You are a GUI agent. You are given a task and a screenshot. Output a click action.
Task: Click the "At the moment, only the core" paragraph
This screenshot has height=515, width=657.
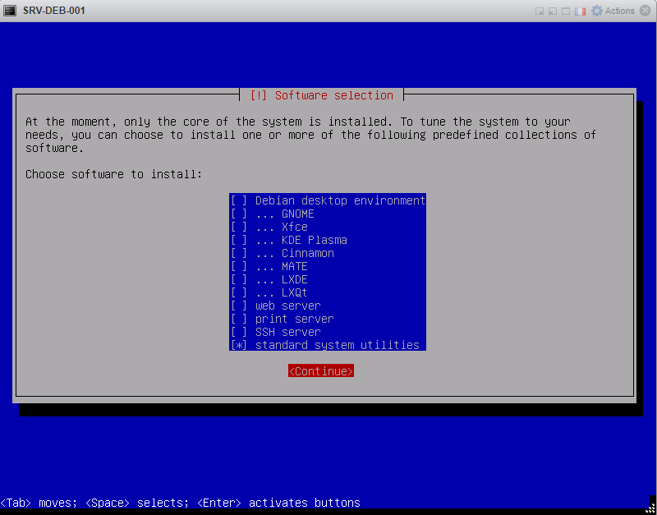click(310, 135)
